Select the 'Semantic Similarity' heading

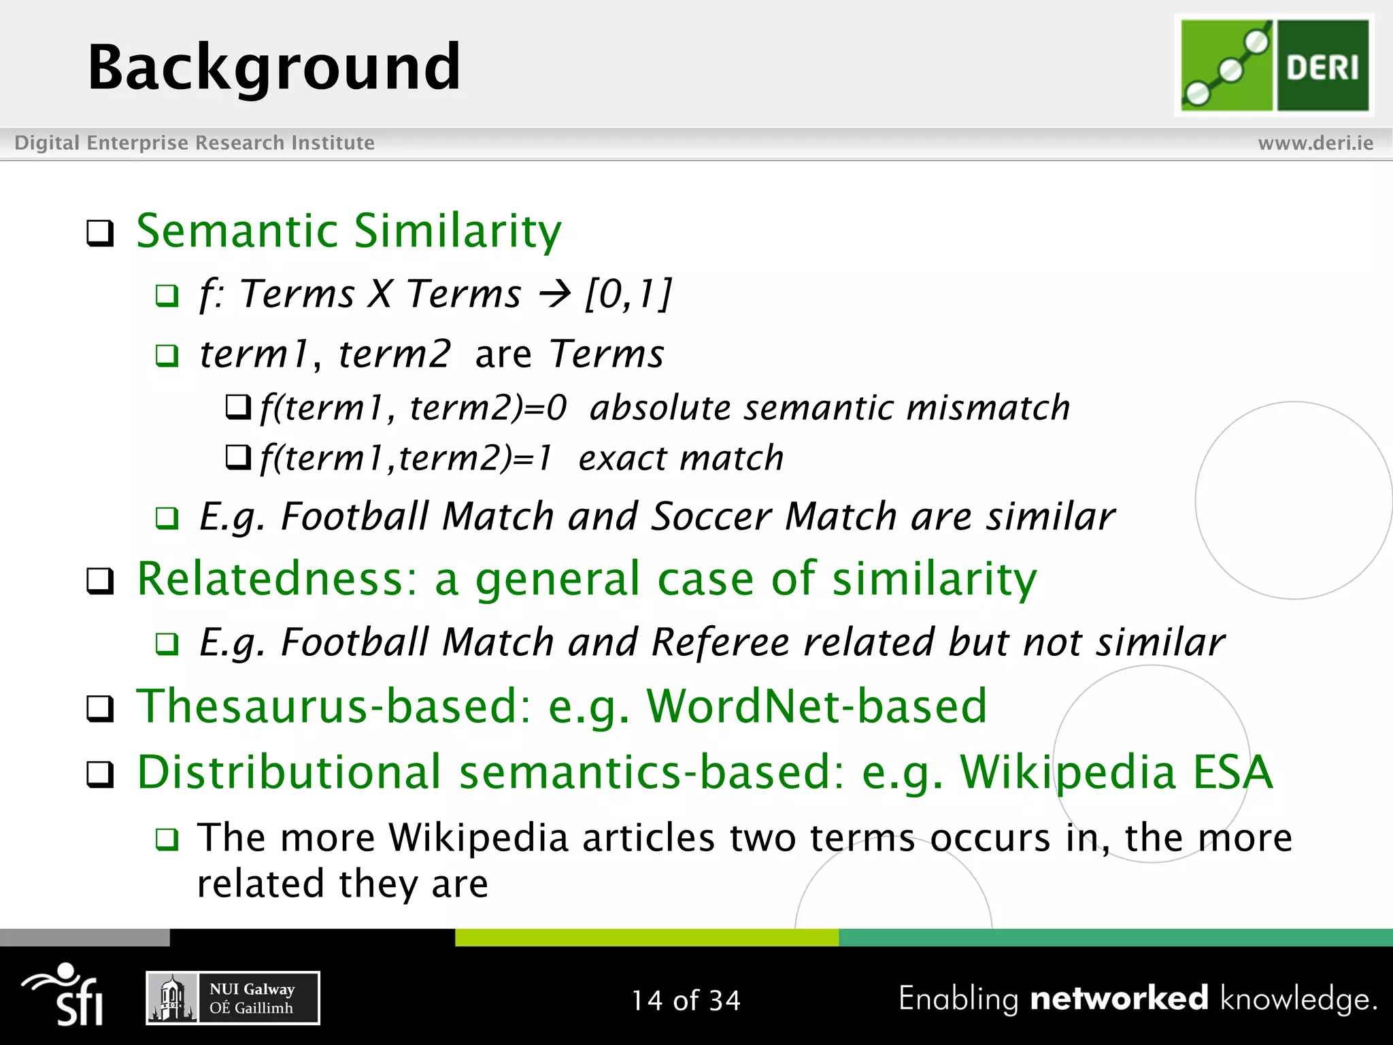(x=349, y=231)
